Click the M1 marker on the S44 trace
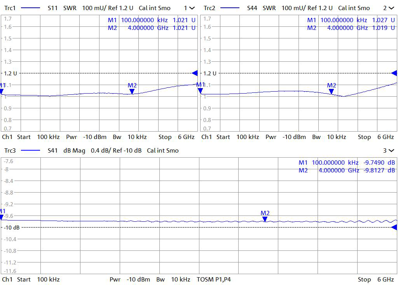This screenshot has height=285, width=398. 201,91
